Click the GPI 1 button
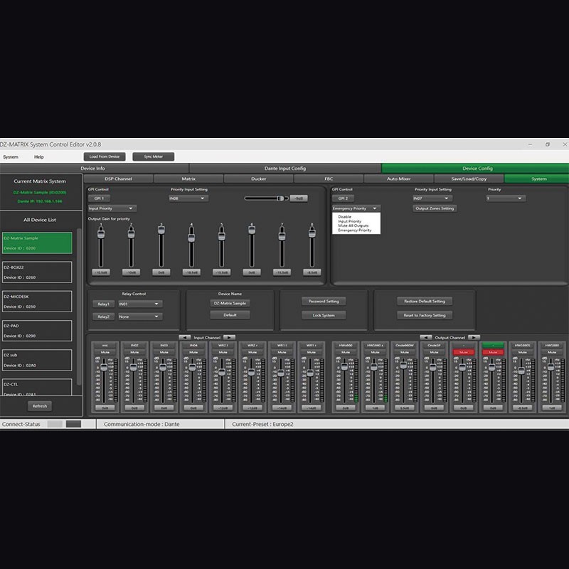This screenshot has width=569, height=569. [x=99, y=198]
